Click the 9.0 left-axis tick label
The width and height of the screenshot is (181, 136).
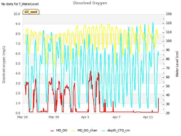pyautogui.click(x=18, y=24)
